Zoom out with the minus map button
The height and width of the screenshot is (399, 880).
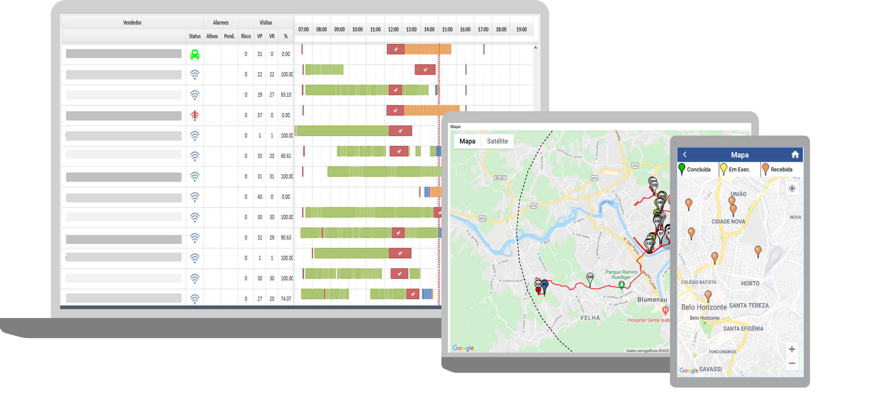(x=792, y=363)
